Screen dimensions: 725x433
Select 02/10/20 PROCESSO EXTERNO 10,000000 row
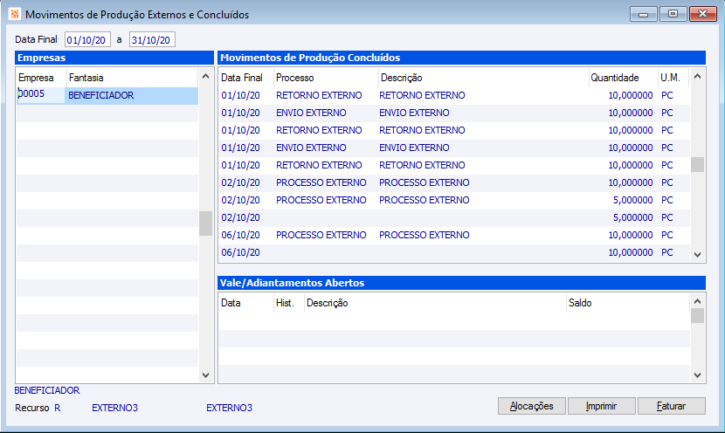click(454, 182)
